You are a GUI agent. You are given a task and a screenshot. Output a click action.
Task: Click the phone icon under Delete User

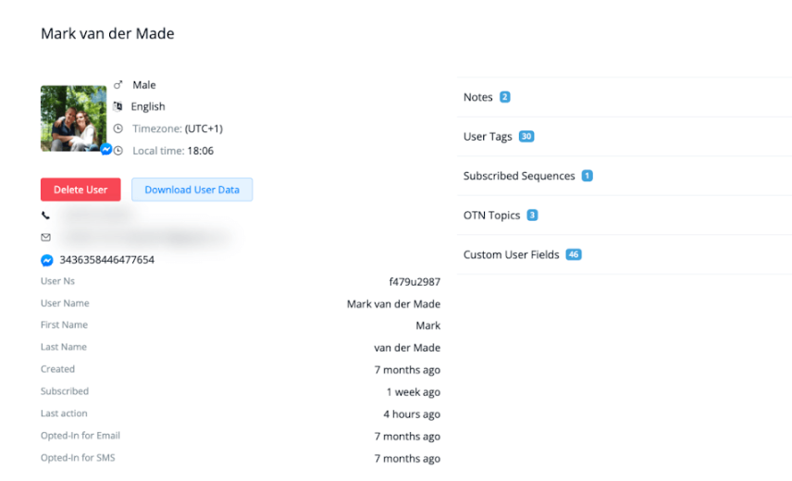click(46, 216)
